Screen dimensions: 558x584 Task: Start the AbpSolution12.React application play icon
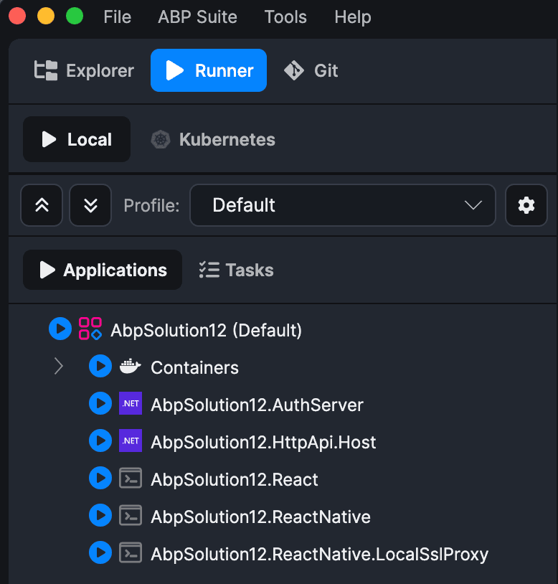tap(100, 478)
